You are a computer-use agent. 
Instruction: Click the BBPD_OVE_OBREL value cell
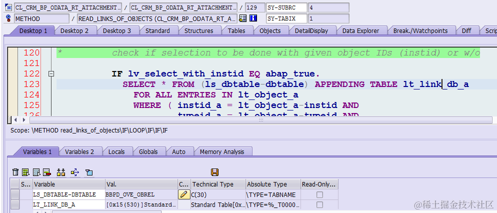point(141,194)
